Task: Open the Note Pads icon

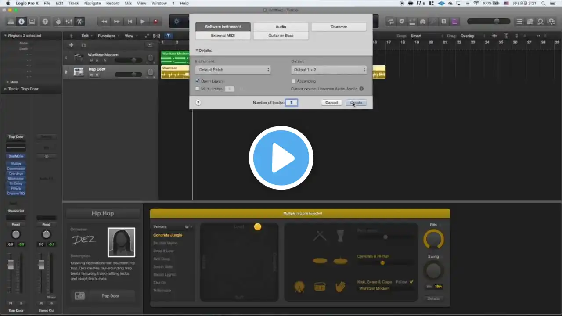Action: pos(530,21)
